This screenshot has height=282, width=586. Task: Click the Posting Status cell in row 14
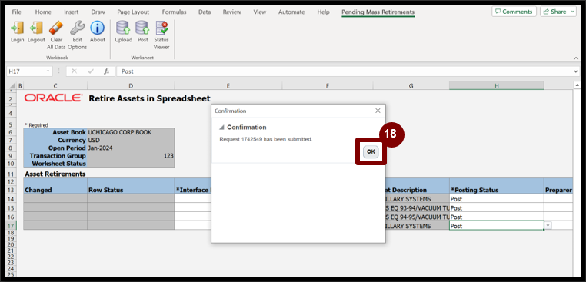pos(497,199)
